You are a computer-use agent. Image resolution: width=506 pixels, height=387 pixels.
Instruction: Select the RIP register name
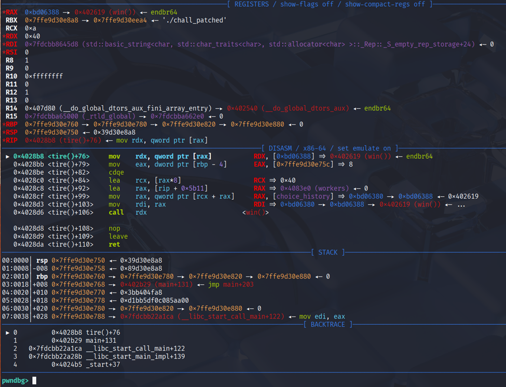(11, 141)
